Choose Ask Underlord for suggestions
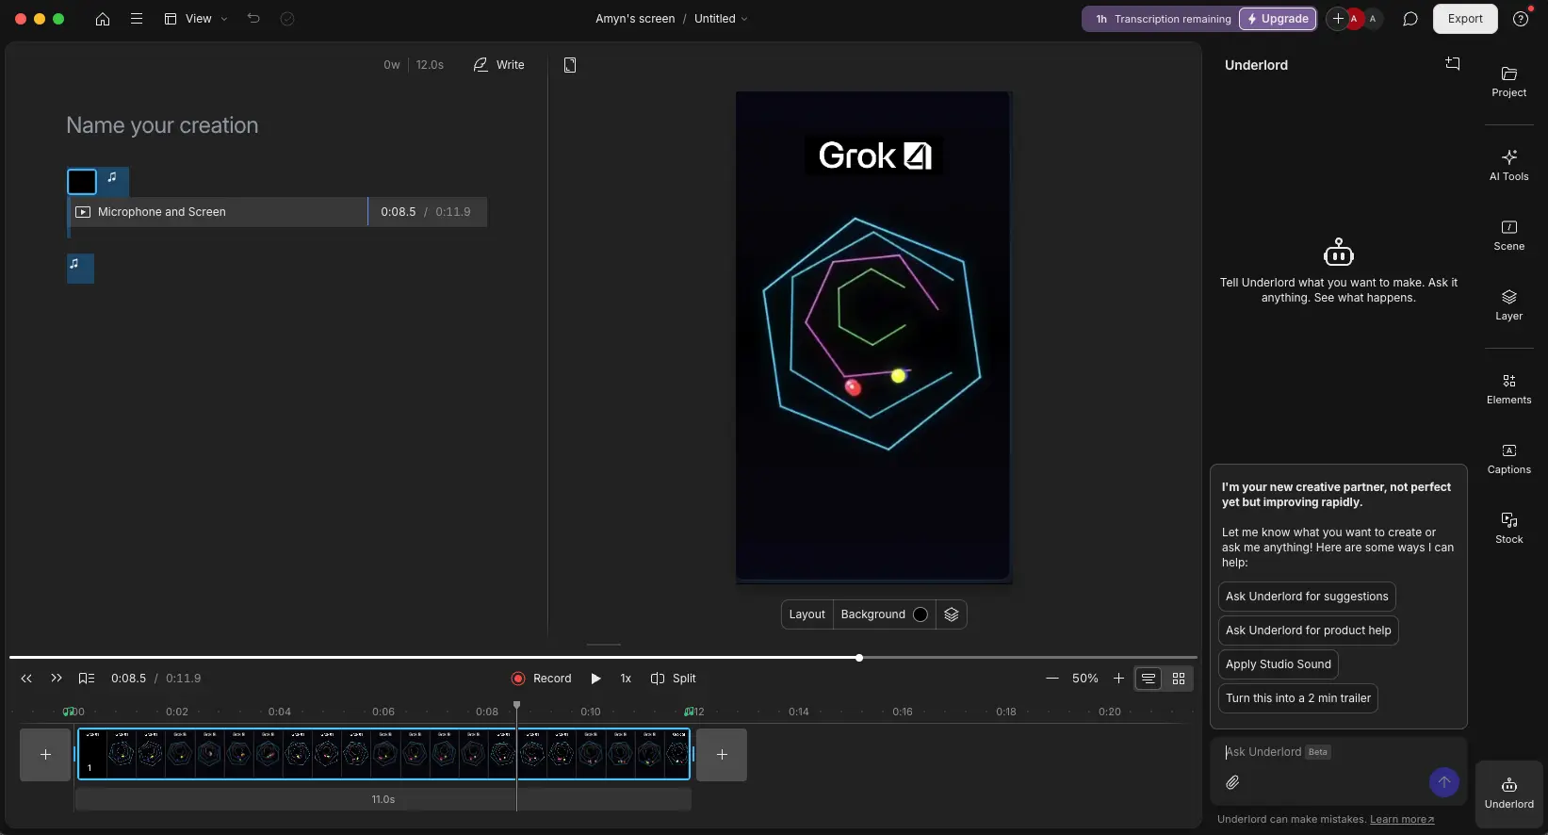 1307,597
